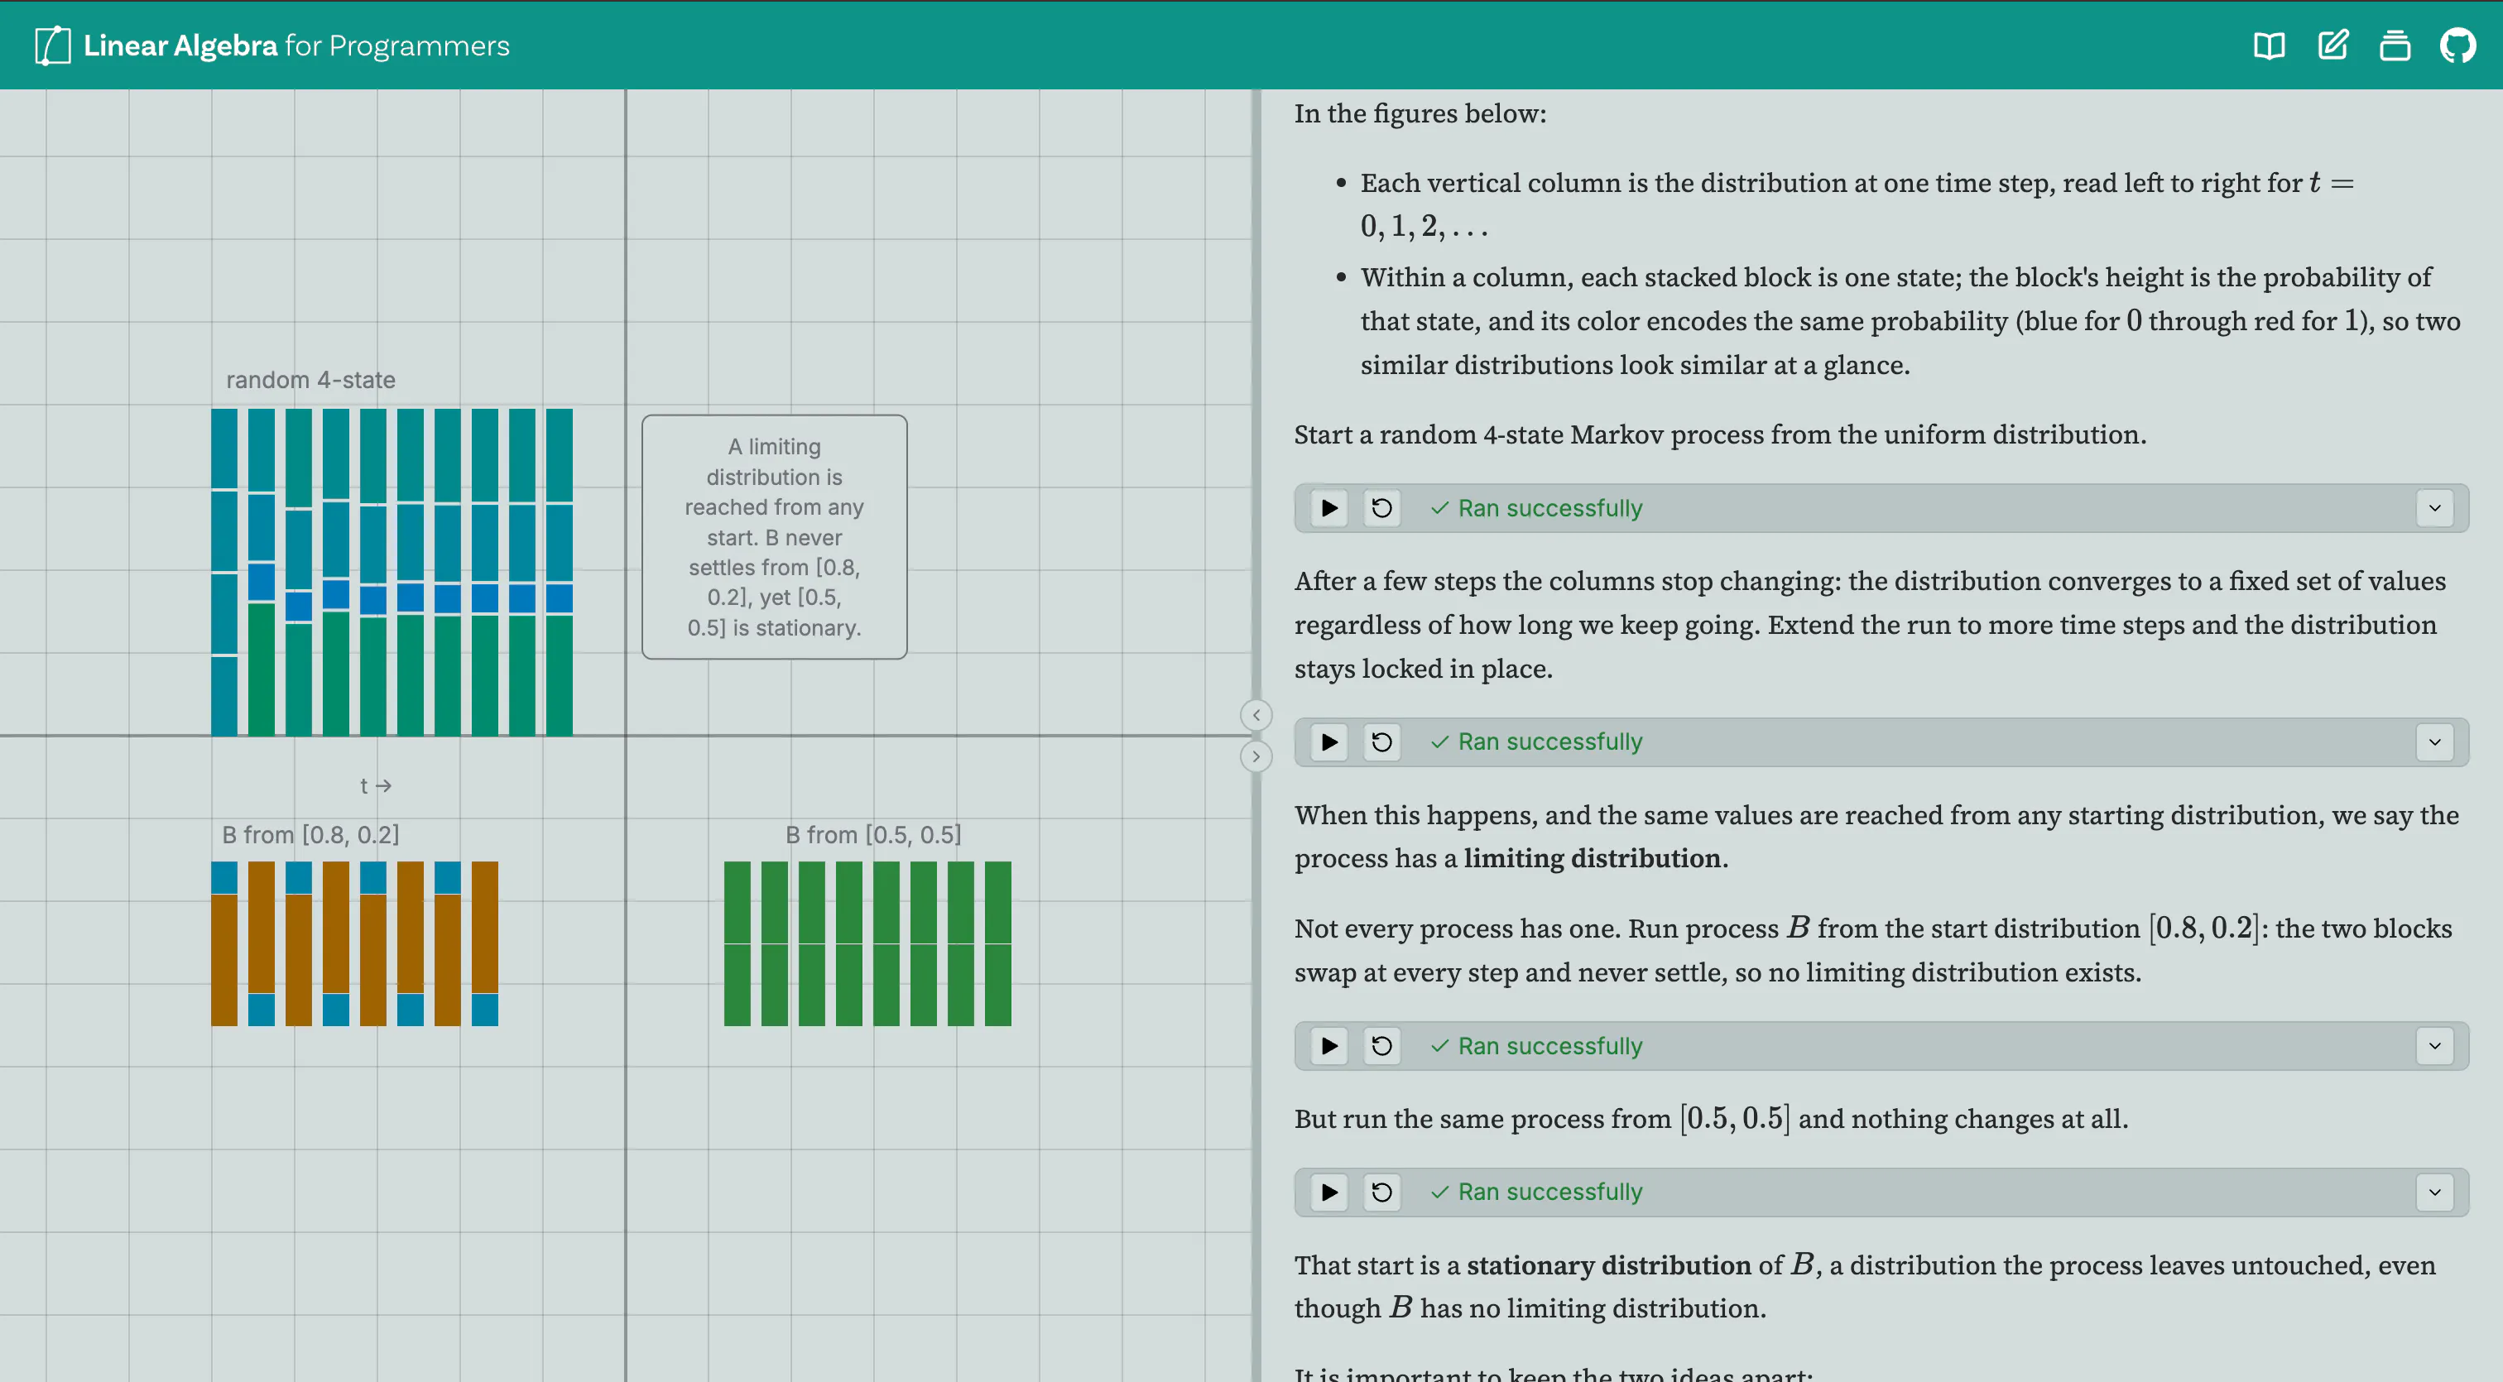This screenshot has height=1382, width=2503.
Task: Collapse panel with left chevron on divider
Action: click(1256, 715)
